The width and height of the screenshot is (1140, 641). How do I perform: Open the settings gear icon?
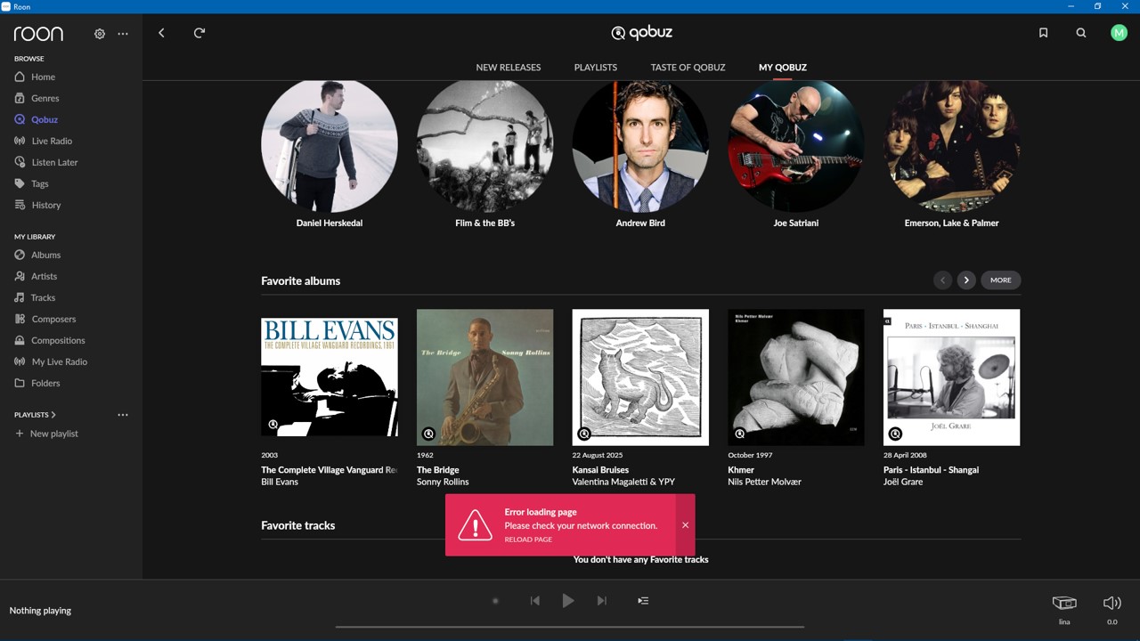(x=100, y=34)
